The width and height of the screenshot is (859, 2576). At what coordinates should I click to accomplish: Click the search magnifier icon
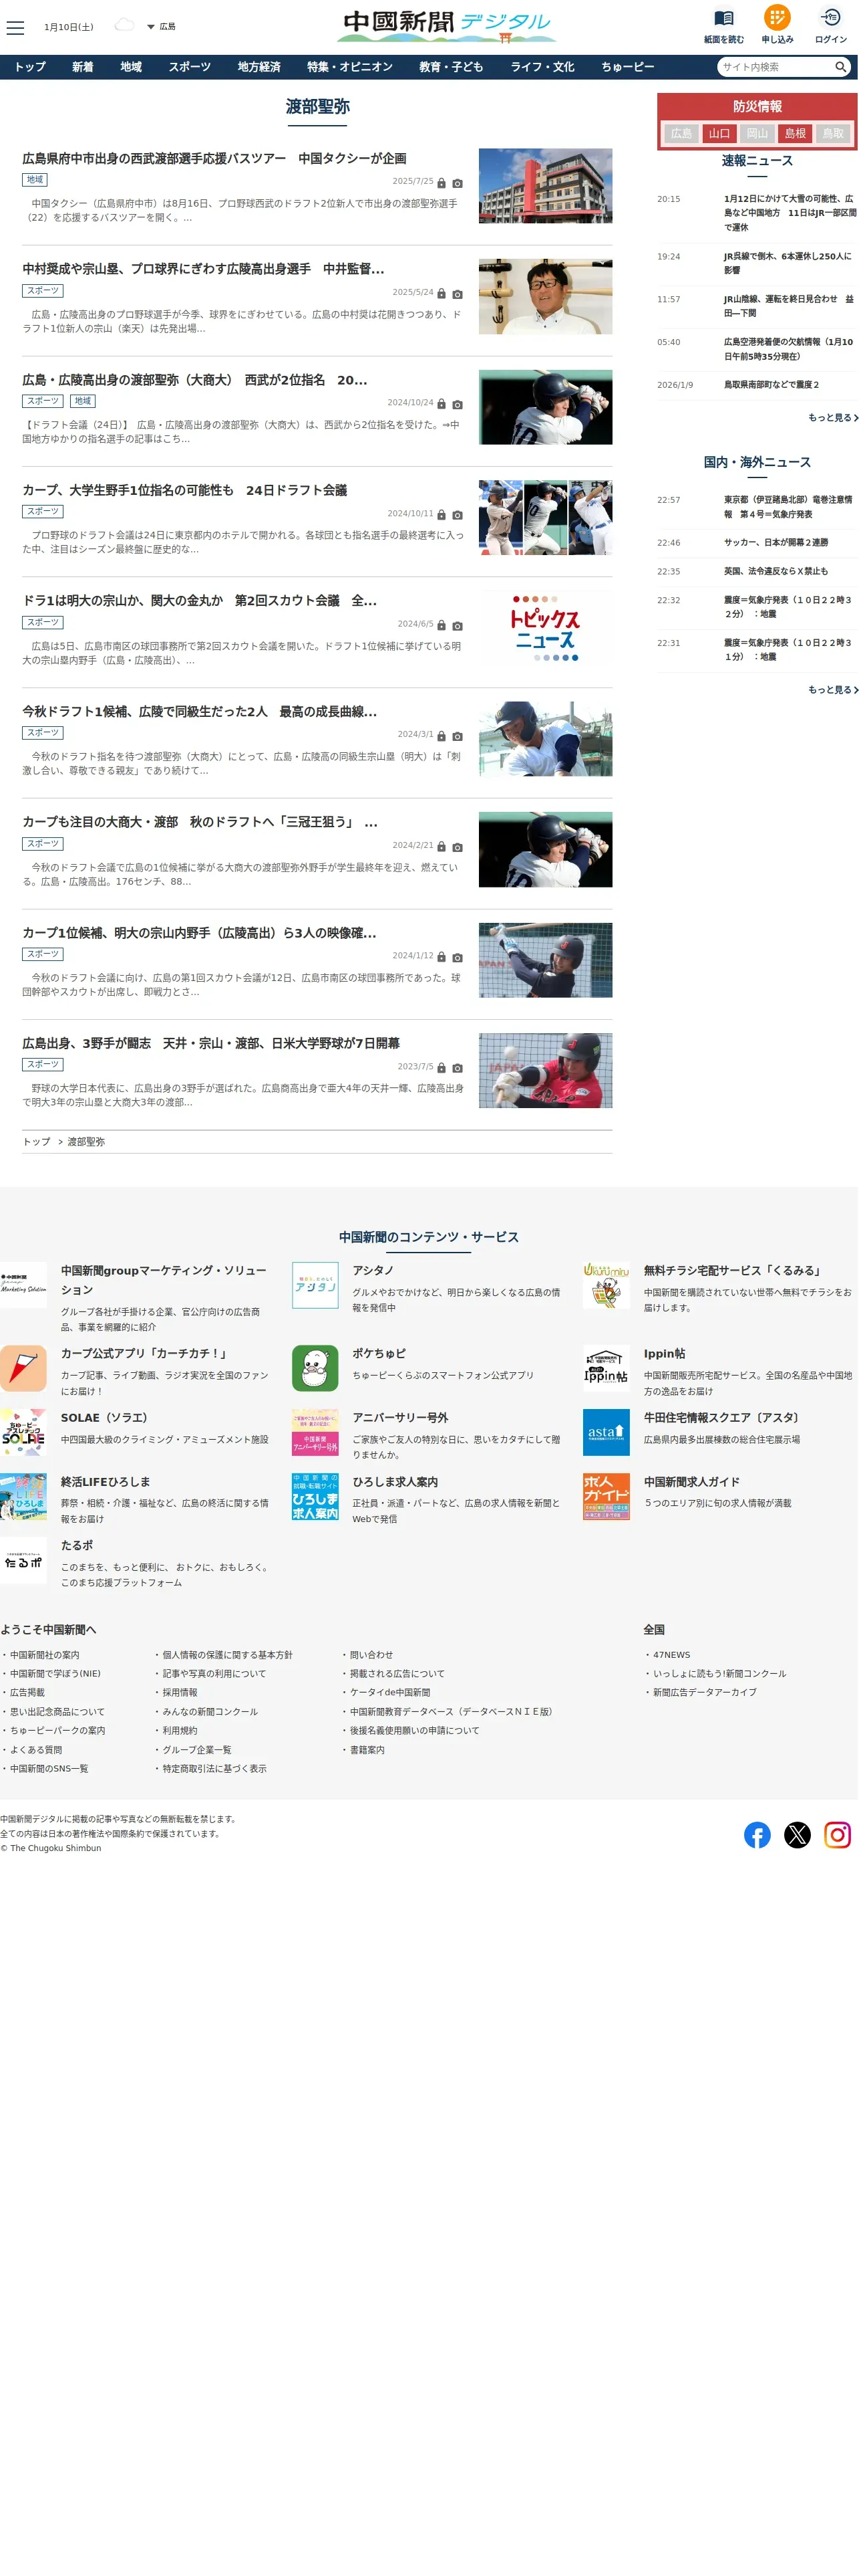point(841,67)
